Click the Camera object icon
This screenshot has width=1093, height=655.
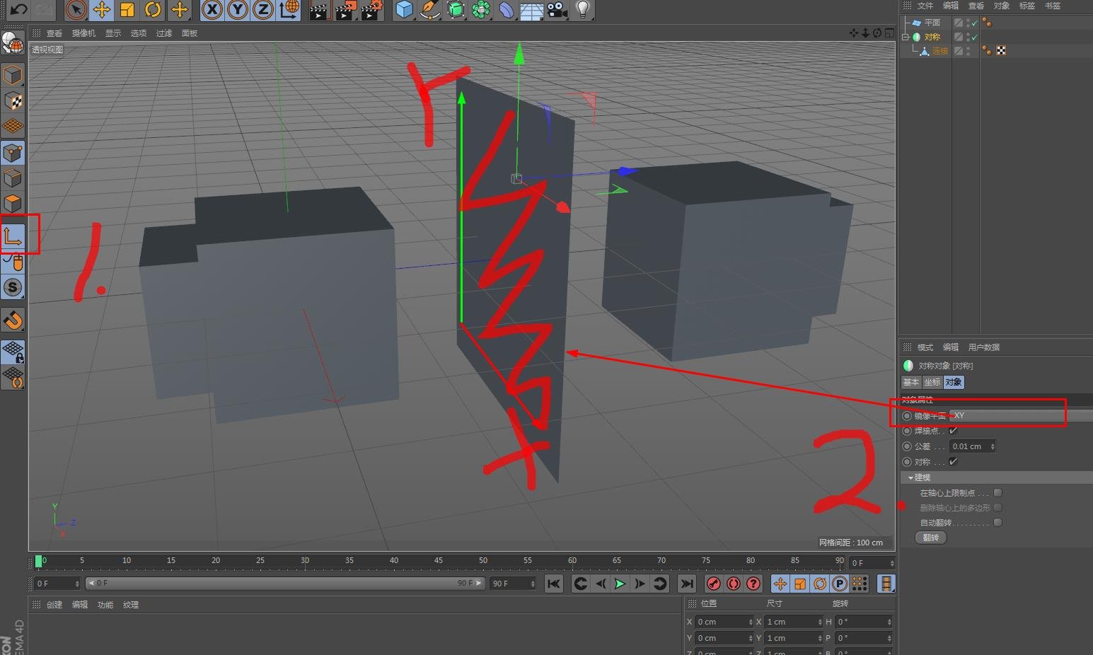[557, 10]
